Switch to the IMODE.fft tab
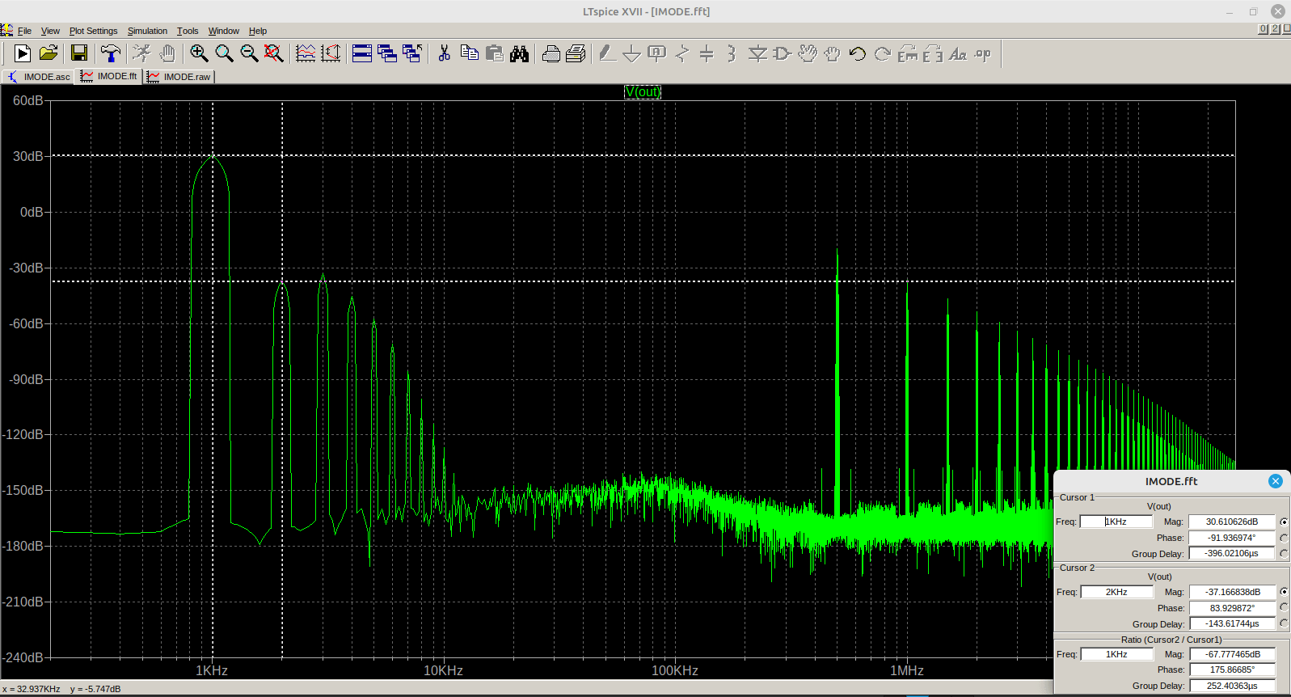 point(109,76)
